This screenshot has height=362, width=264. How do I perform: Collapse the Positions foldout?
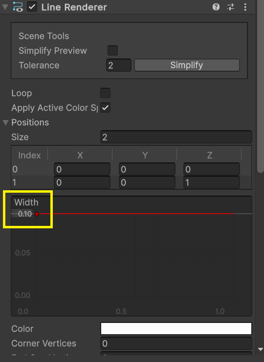[5, 122]
